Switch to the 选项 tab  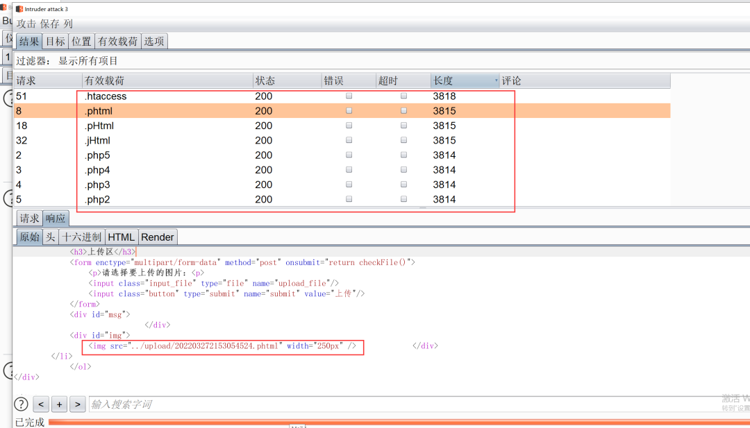pyautogui.click(x=154, y=42)
